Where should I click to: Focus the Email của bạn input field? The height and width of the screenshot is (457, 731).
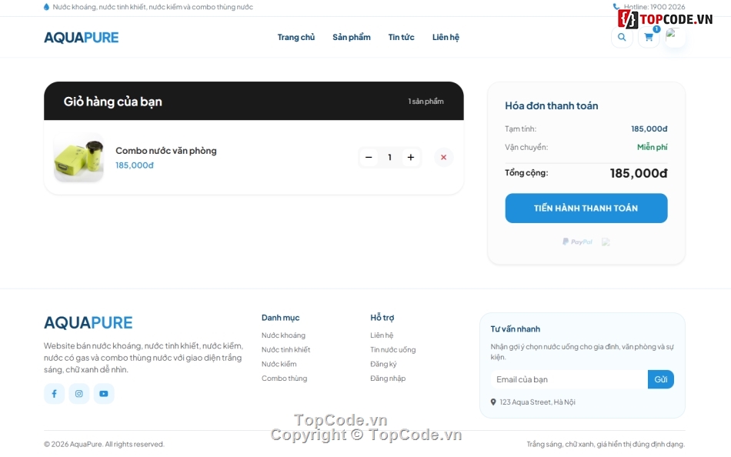coord(569,379)
